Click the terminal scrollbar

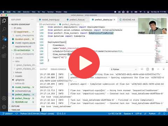point(167,110)
